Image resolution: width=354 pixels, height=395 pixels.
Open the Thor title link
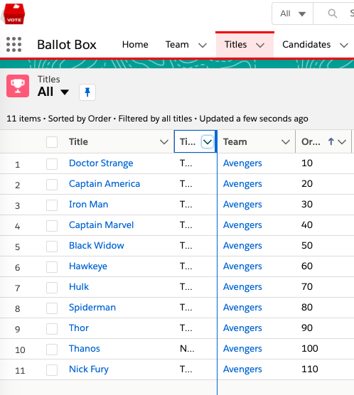[79, 328]
